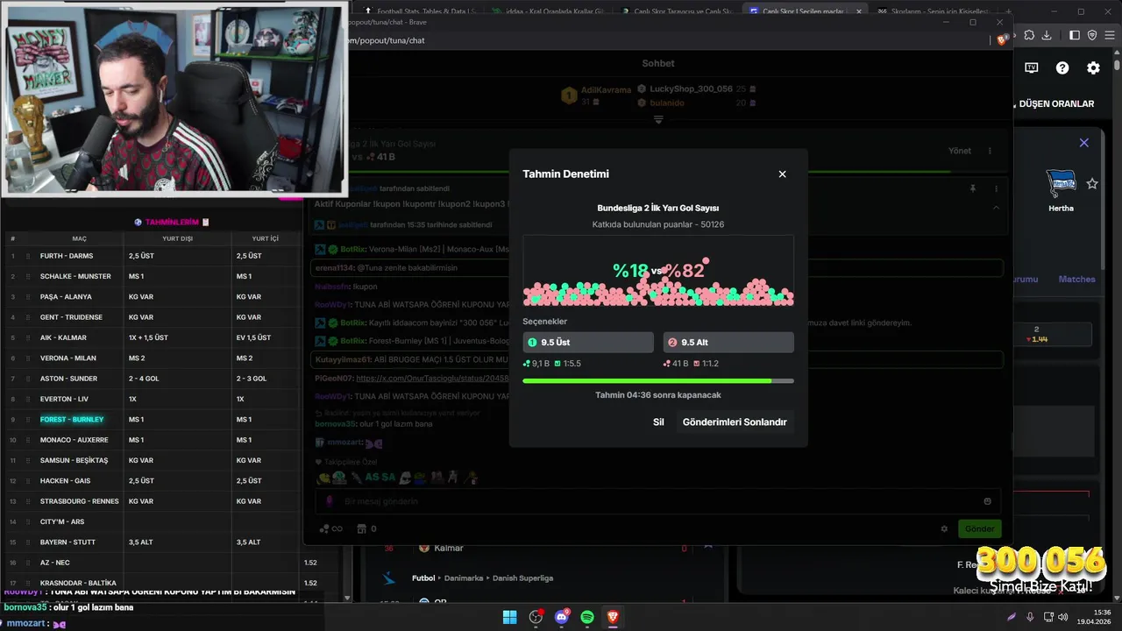Click the channel points infinity icon below chat
Viewport: 1122px width, 631px height.
point(331,528)
